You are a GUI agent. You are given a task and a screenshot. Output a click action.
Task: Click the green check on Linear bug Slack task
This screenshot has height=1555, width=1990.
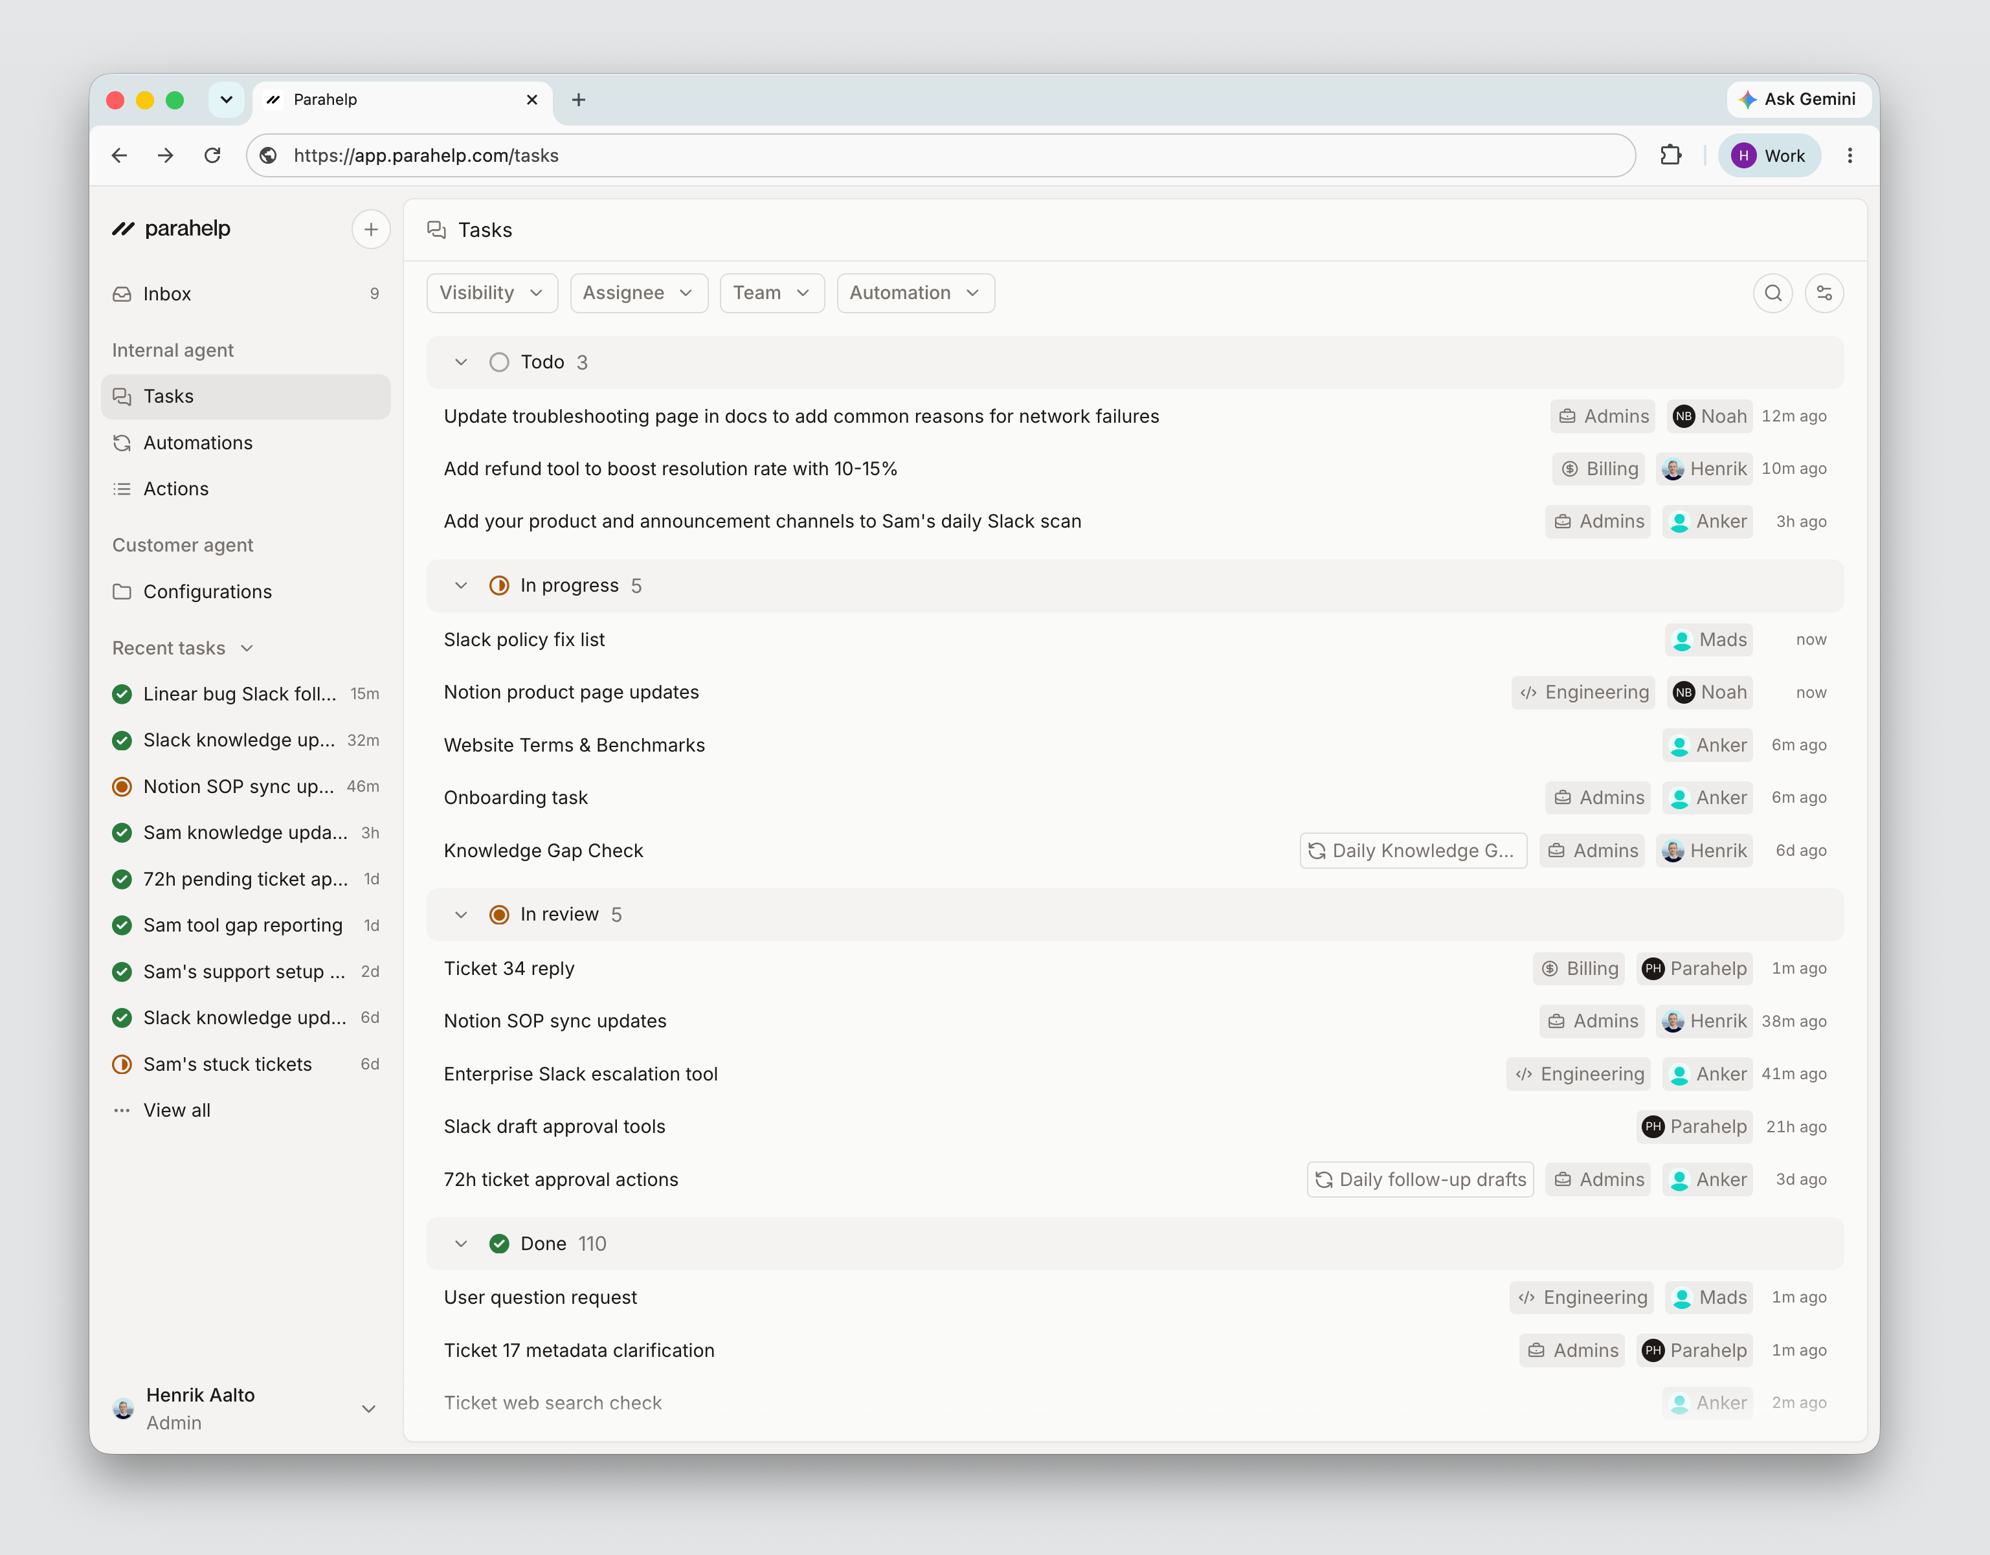pos(122,694)
